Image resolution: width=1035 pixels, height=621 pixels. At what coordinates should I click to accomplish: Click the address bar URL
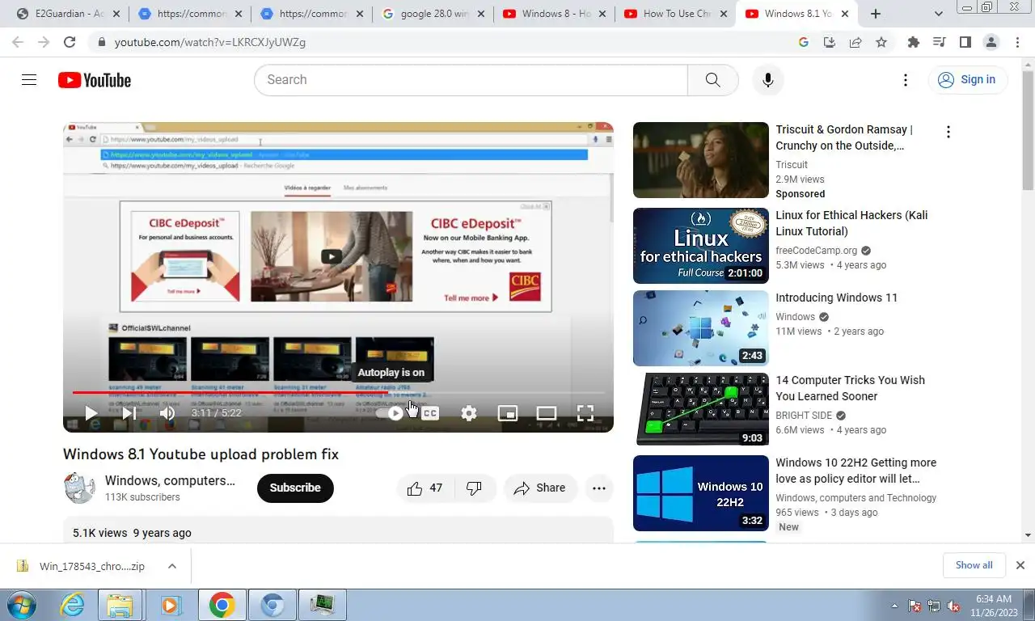point(210,42)
